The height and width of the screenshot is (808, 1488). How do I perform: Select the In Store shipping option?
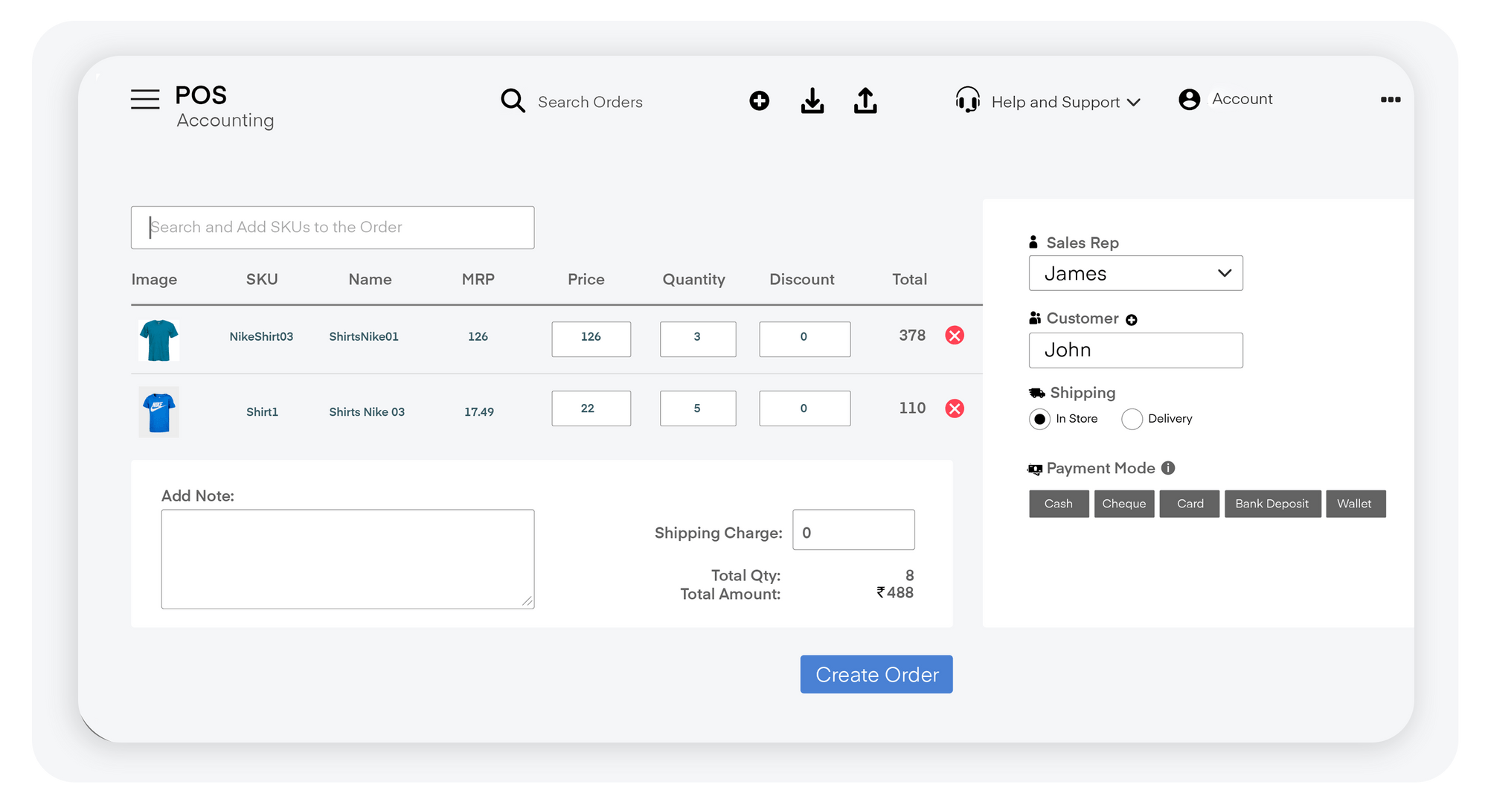pos(1039,419)
